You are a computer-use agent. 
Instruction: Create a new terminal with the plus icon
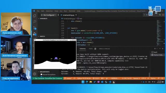[x=155, y=49]
